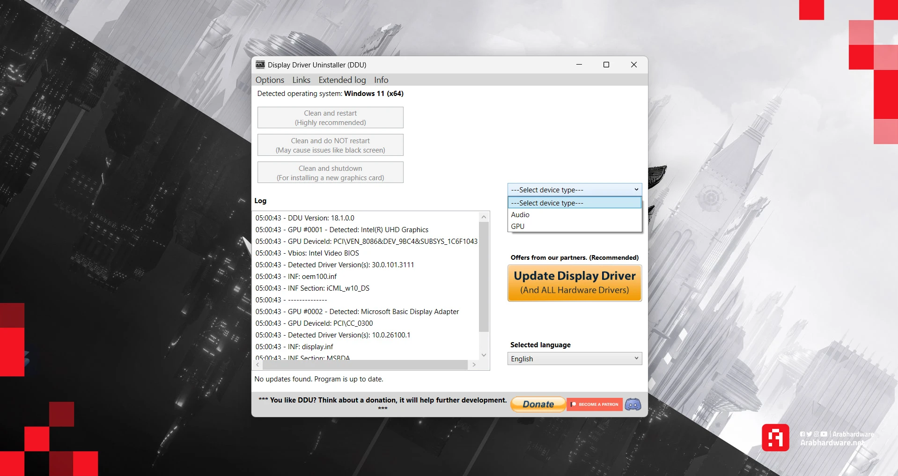This screenshot has width=898, height=476.
Task: Open the Links menu
Action: (x=301, y=80)
